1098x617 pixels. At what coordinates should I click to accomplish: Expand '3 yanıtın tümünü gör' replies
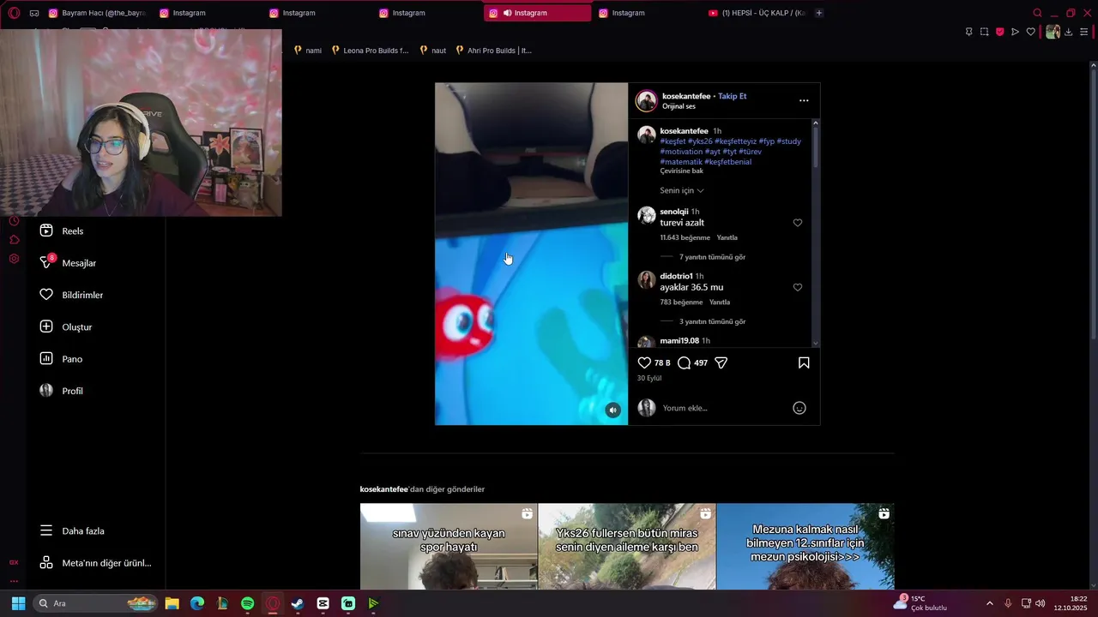[x=712, y=321]
